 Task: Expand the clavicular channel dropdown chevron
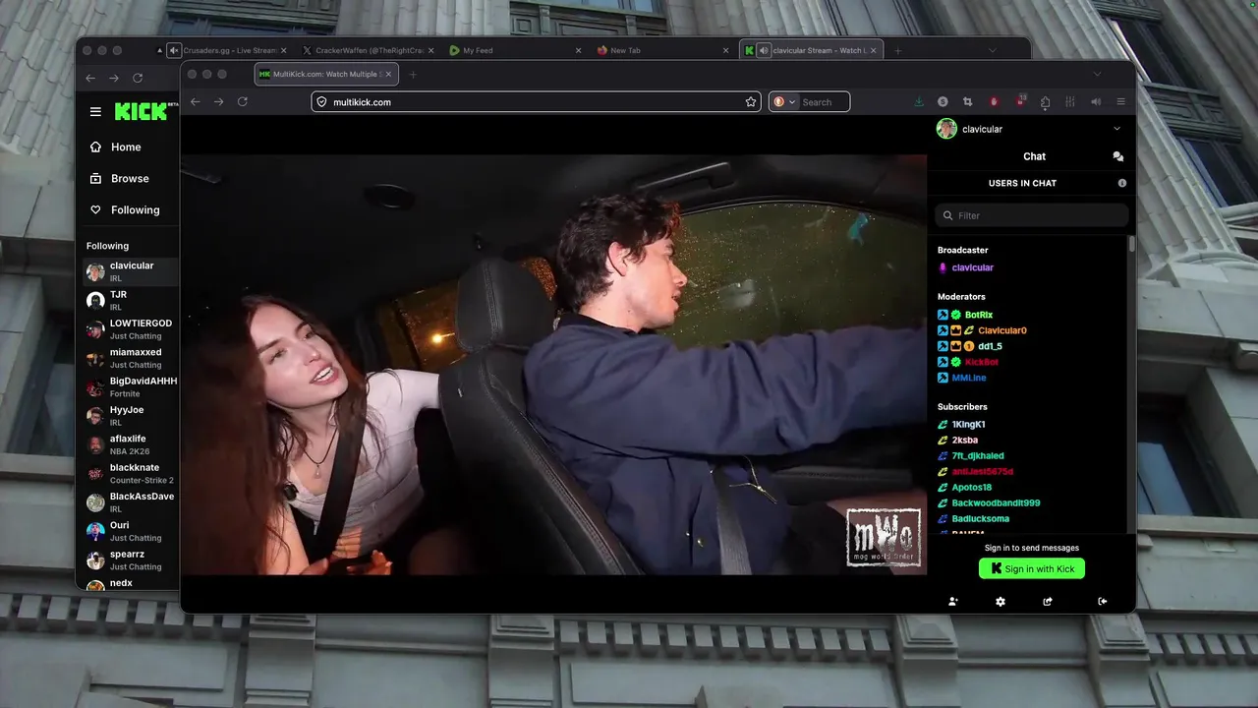(x=1116, y=129)
